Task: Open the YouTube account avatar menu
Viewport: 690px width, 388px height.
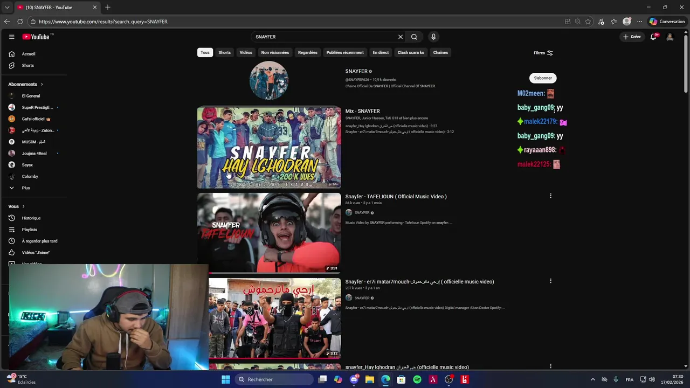Action: coord(670,37)
